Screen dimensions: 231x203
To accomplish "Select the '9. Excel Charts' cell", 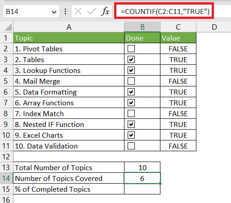I will (x=69, y=135).
